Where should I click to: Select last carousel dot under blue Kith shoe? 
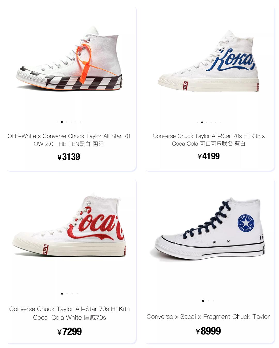point(220,122)
